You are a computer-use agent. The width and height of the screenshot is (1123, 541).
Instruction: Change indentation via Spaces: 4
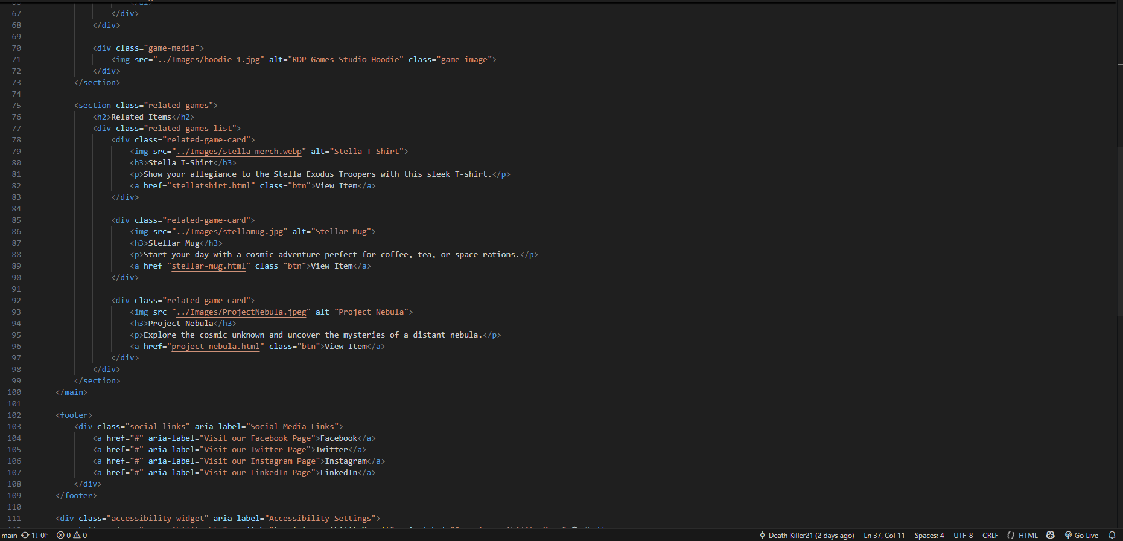(x=929, y=536)
